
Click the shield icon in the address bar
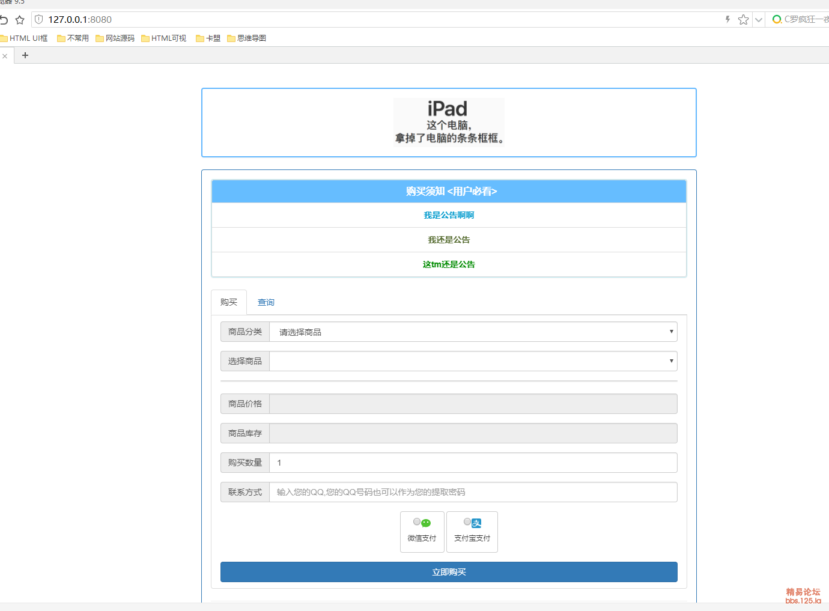tap(39, 20)
